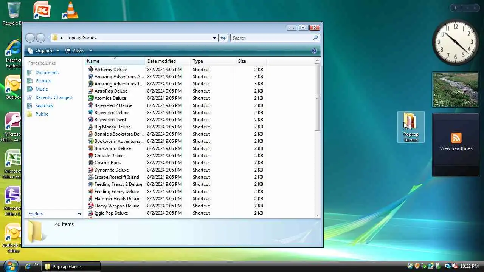Open the Recycle Bin desktop icon
Image resolution: width=484 pixels, height=272 pixels.
coord(13,13)
